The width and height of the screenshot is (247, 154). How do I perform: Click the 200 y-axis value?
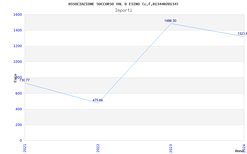[19, 125]
